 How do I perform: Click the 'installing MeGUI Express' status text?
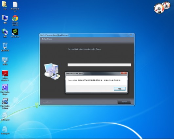tap(84, 49)
